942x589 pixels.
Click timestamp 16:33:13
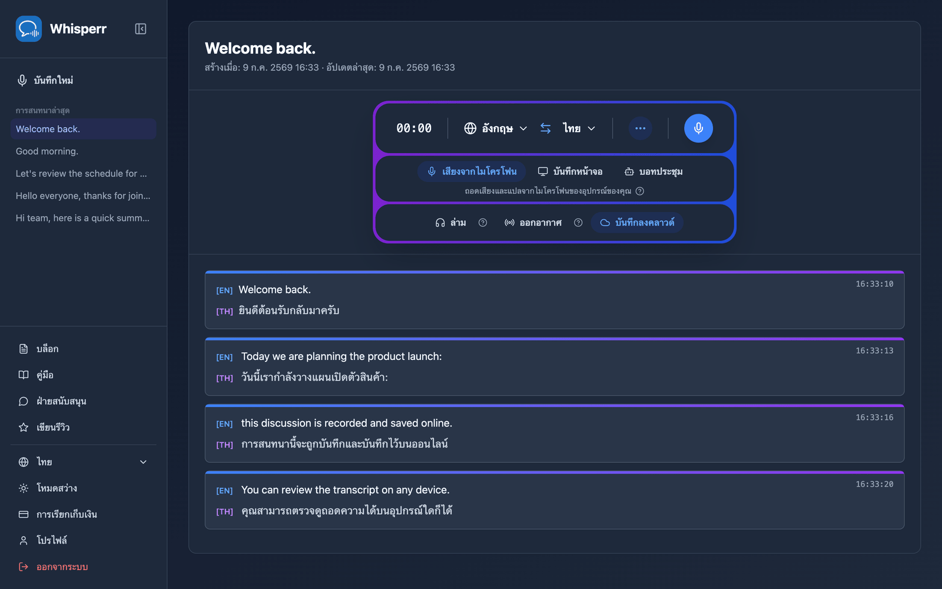tap(874, 350)
